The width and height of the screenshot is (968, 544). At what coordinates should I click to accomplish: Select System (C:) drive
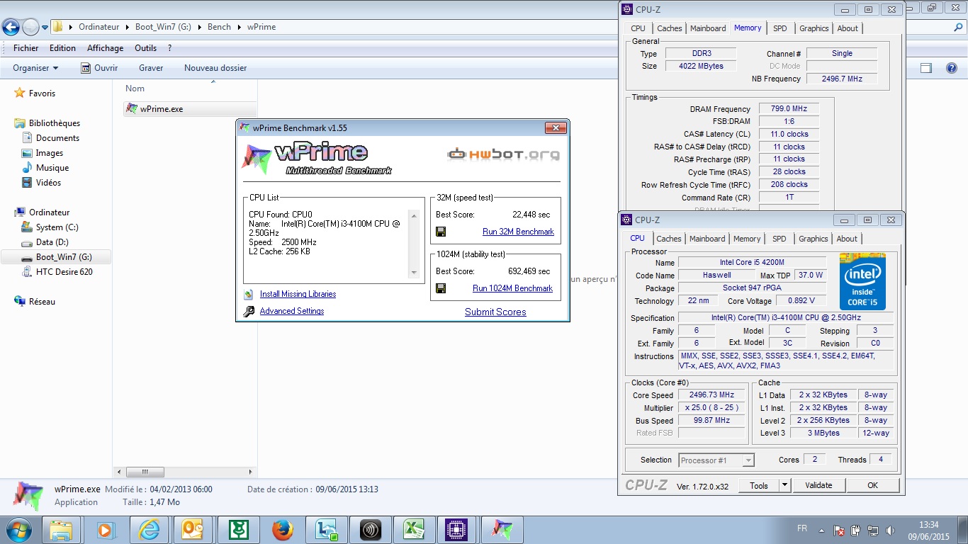57,227
